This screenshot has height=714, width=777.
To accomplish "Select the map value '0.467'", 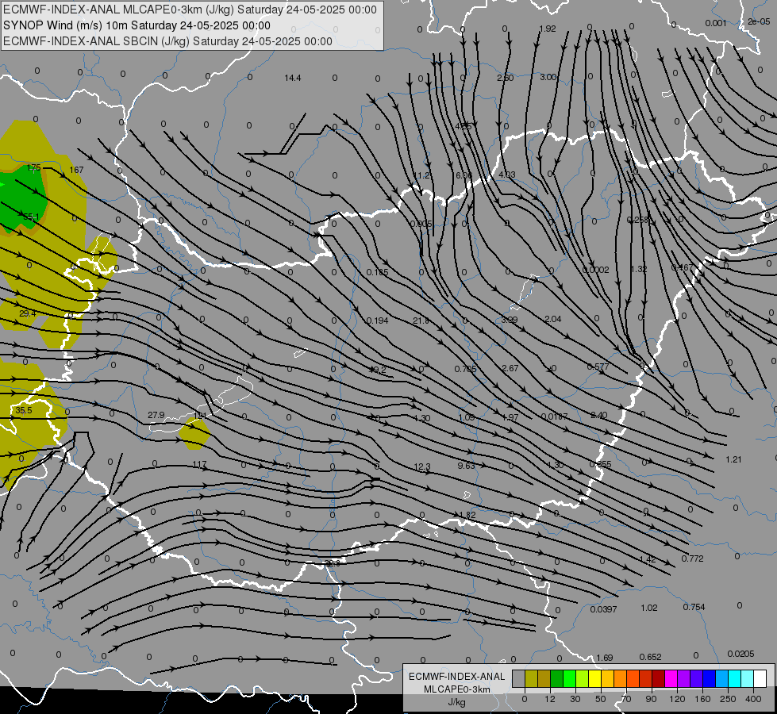I will coord(682,267).
